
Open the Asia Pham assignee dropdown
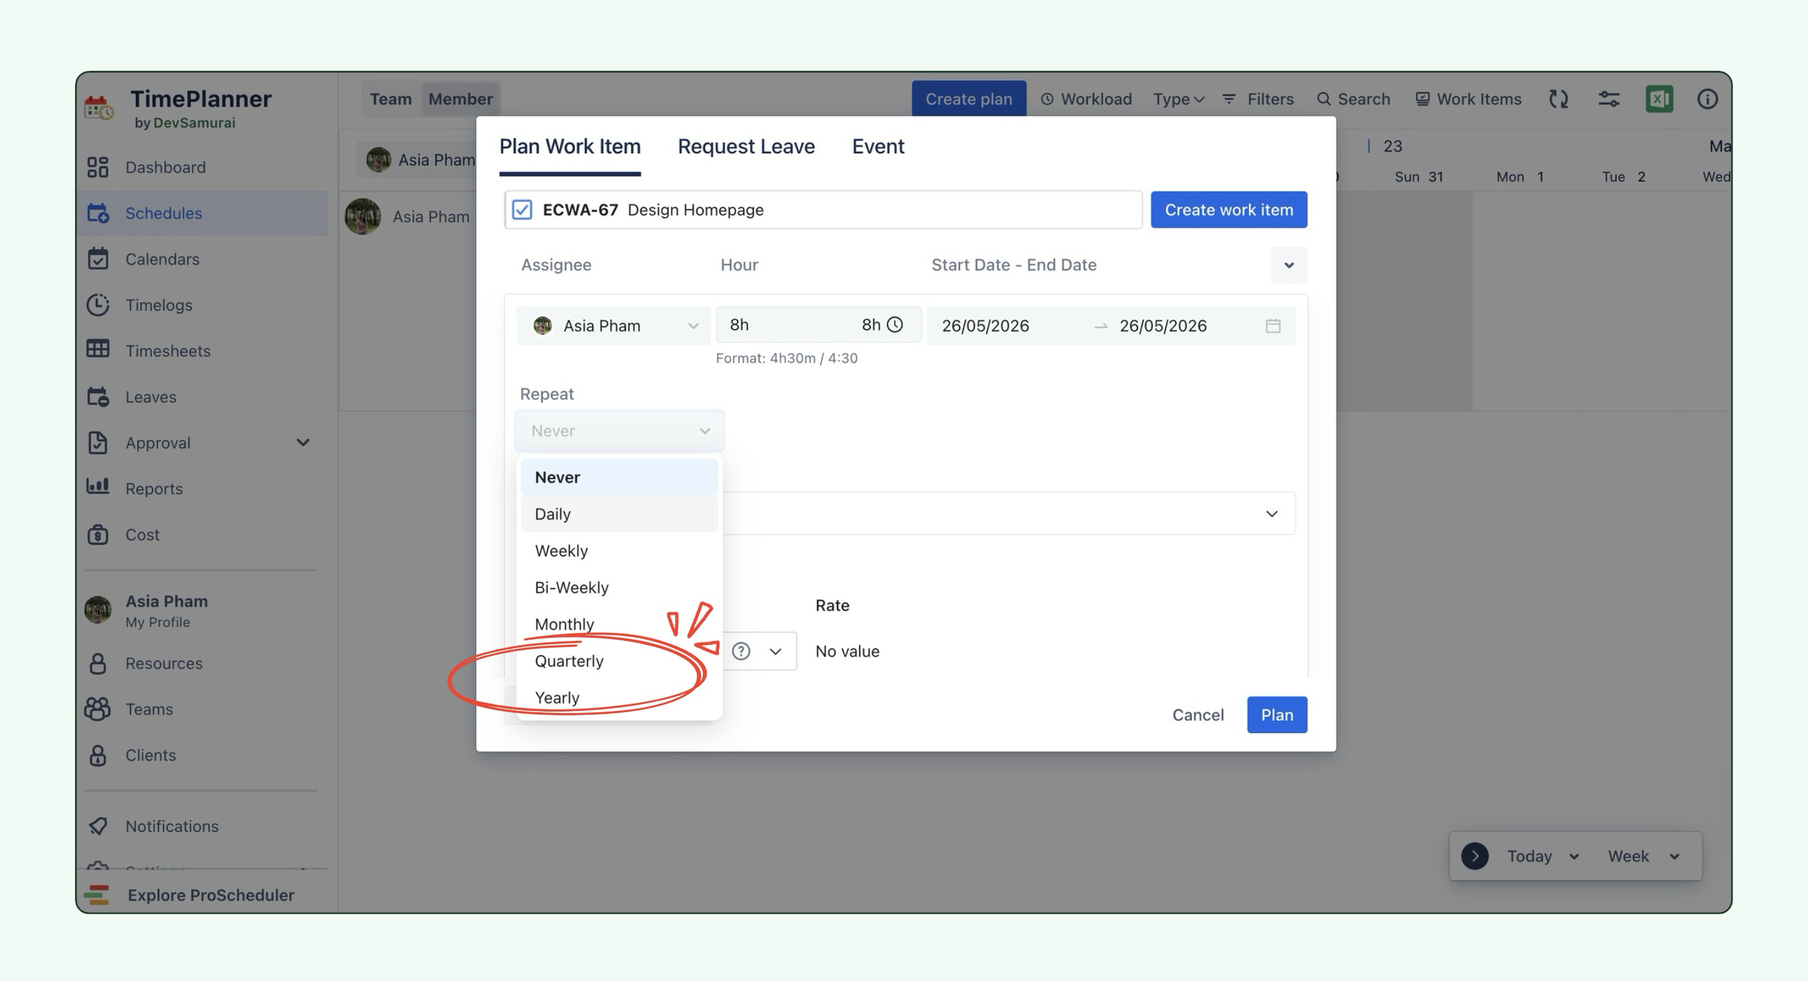coord(614,325)
